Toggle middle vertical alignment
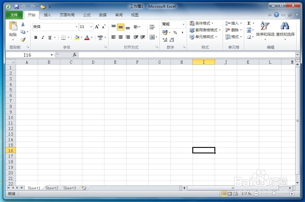305x202 pixels. click(121, 27)
